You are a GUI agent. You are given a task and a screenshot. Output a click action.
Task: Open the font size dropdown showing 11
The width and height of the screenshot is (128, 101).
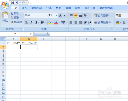pyautogui.click(x=57, y=15)
